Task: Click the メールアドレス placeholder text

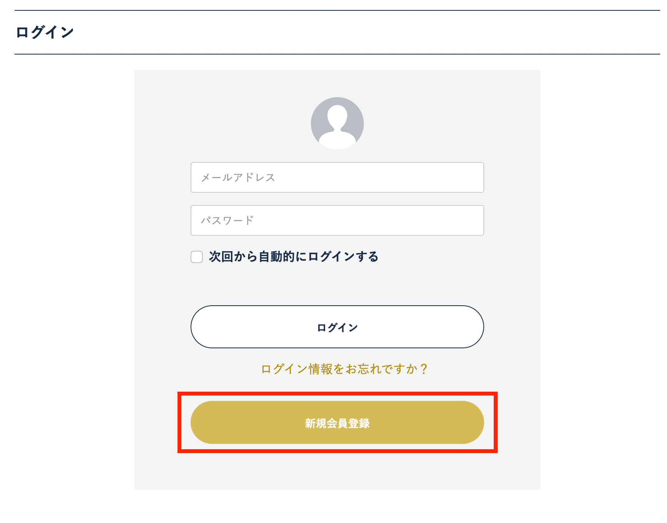Action: pyautogui.click(x=238, y=177)
